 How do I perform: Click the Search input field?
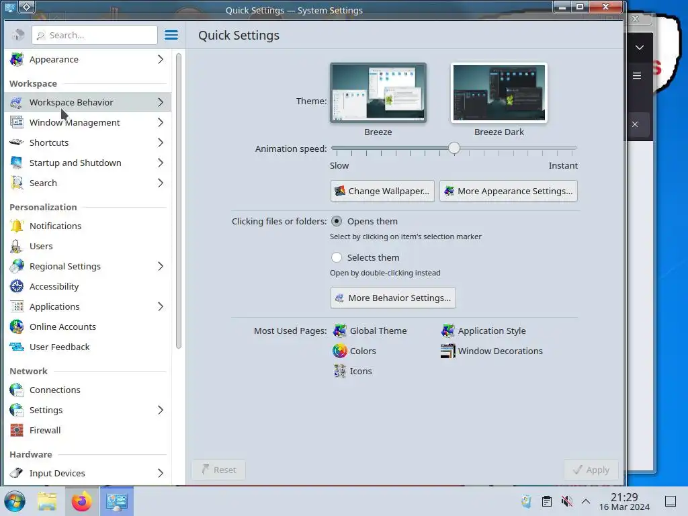pos(94,35)
